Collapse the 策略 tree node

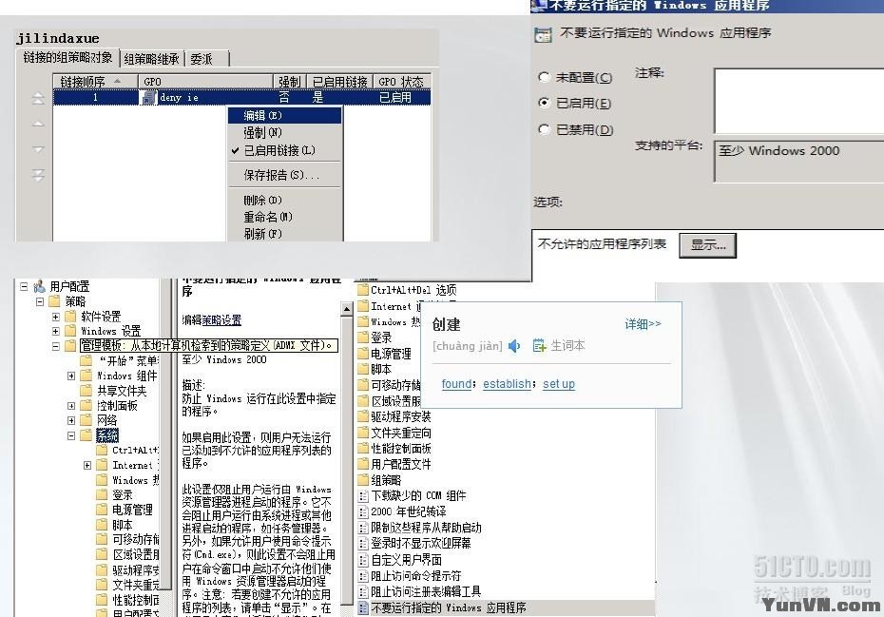[x=40, y=301]
